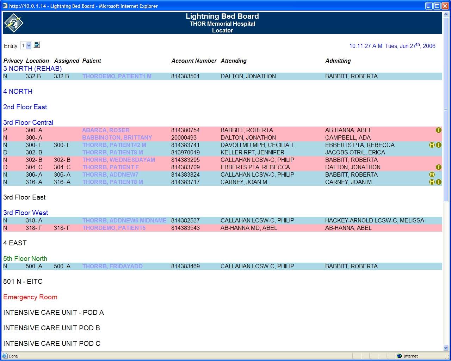Select account number 813970019
Image resolution: width=451 pixels, height=361 pixels.
[185, 152]
